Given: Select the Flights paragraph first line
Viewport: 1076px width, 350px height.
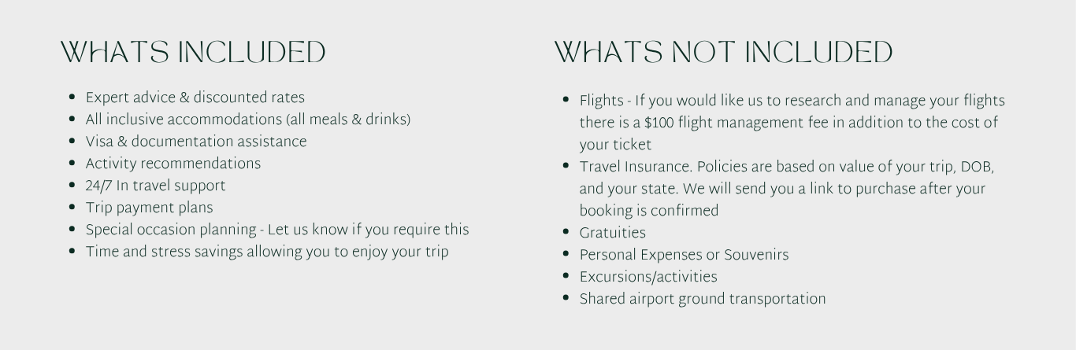Looking at the screenshot, I should (x=792, y=101).
